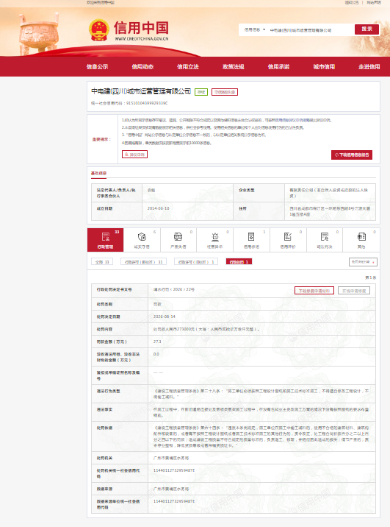Click the 在线申请修复 button
Screen dimensions: 390x527
pyautogui.click(x=354, y=291)
